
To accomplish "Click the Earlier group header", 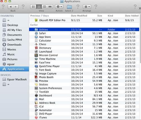I will (34, 25).
